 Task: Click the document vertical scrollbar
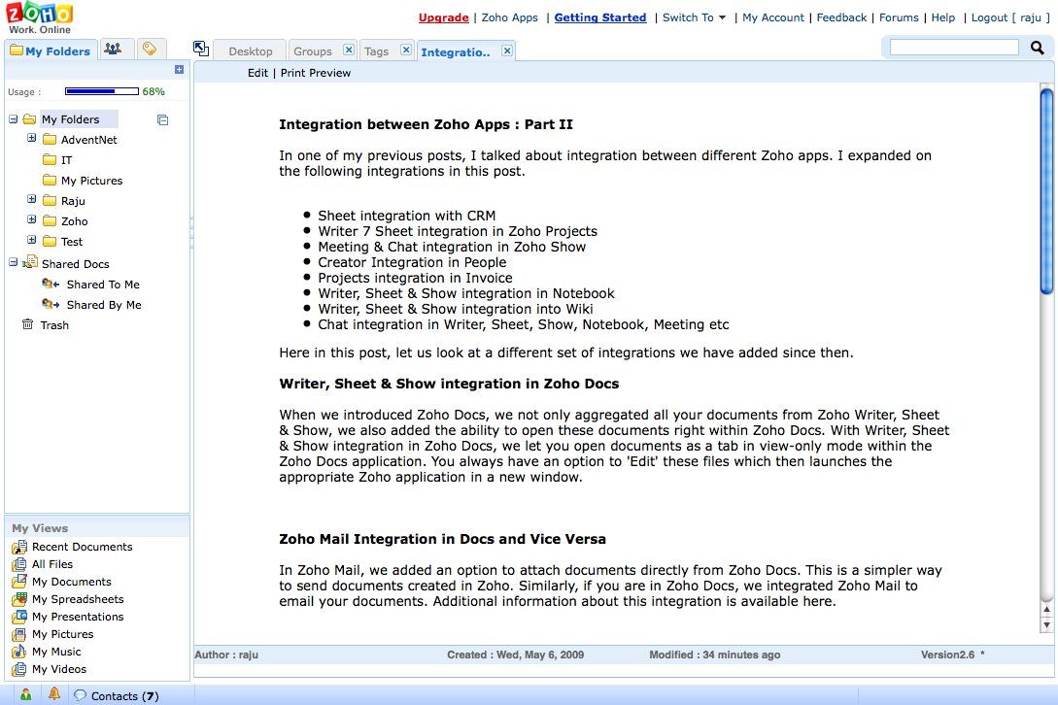(1046, 189)
